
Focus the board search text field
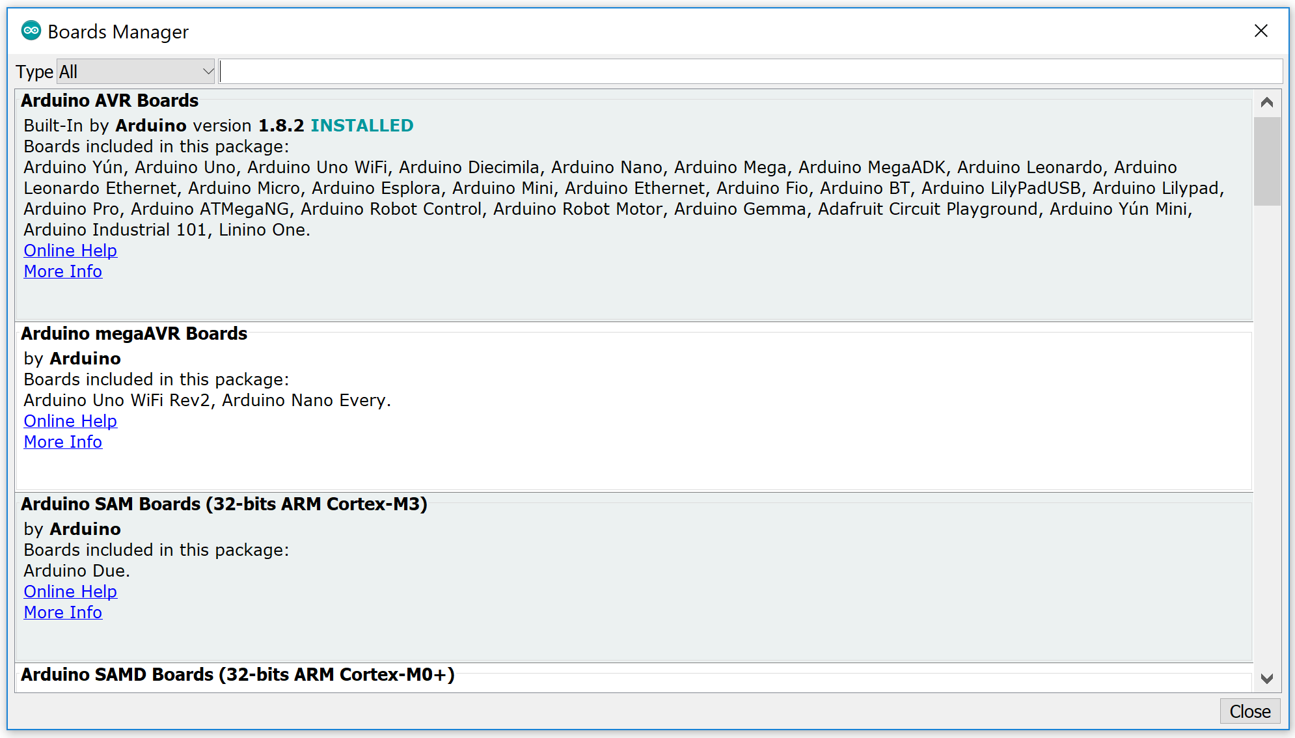750,72
